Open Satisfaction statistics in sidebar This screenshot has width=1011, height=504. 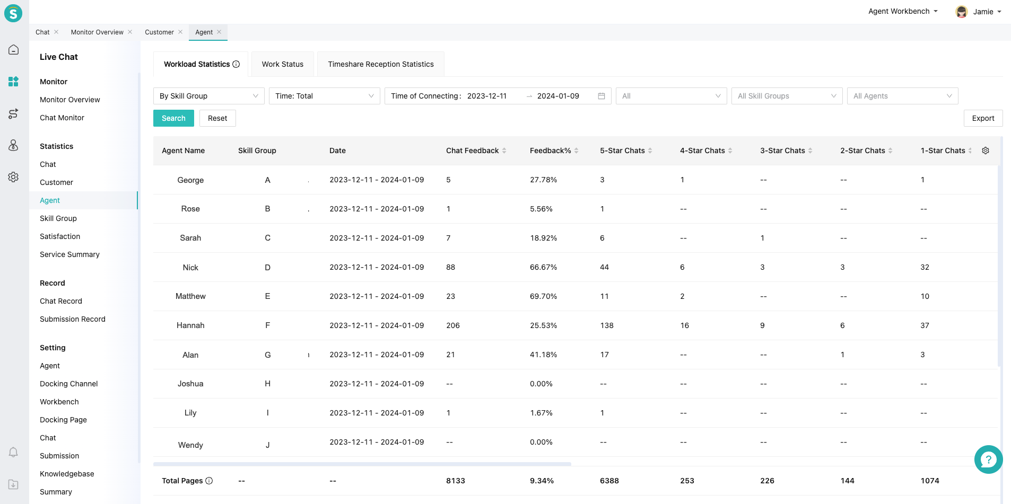coord(60,236)
